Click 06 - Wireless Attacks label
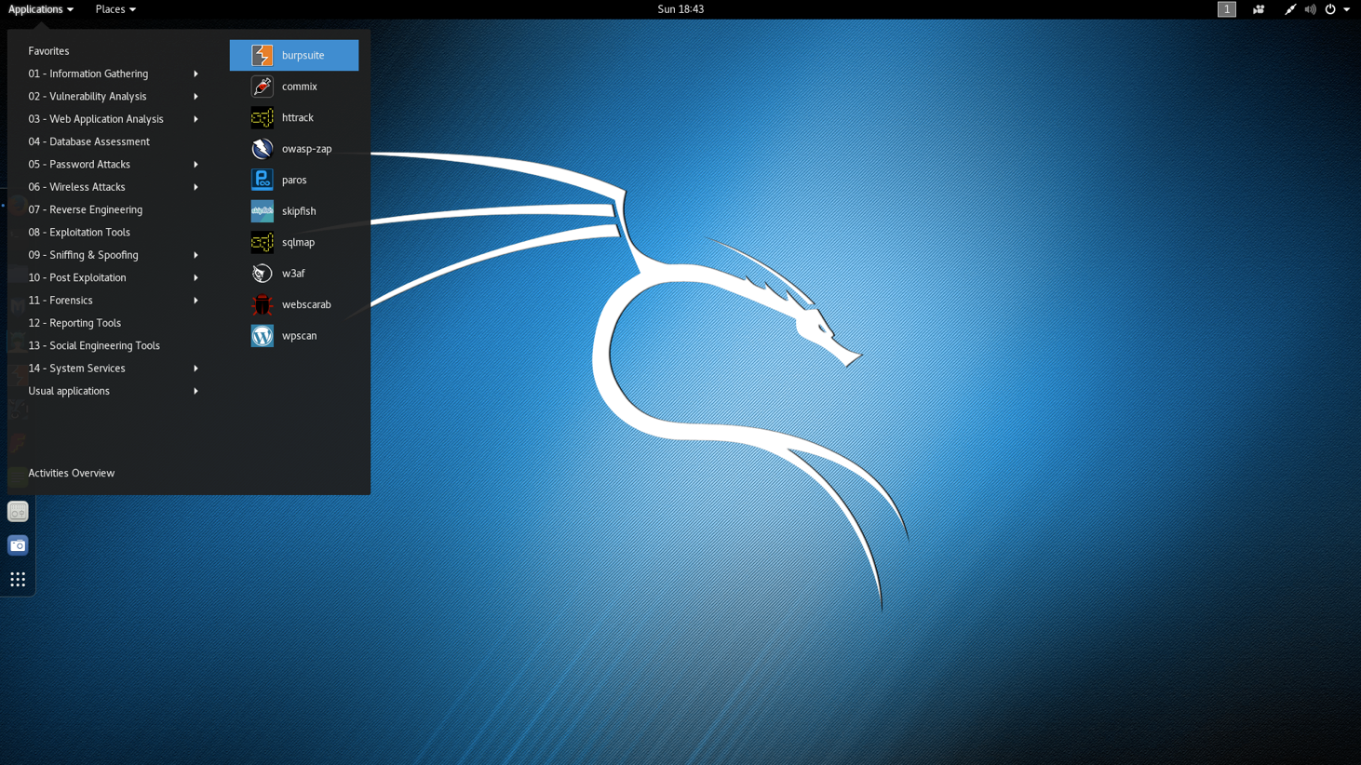 pyautogui.click(x=76, y=187)
